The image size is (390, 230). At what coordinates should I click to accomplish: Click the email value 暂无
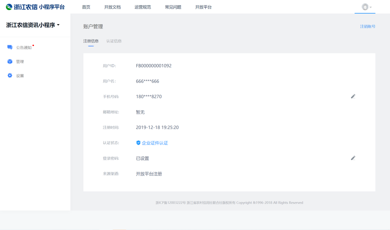point(140,112)
